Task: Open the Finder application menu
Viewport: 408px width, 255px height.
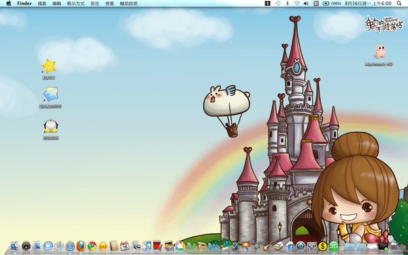Action: [x=24, y=3]
